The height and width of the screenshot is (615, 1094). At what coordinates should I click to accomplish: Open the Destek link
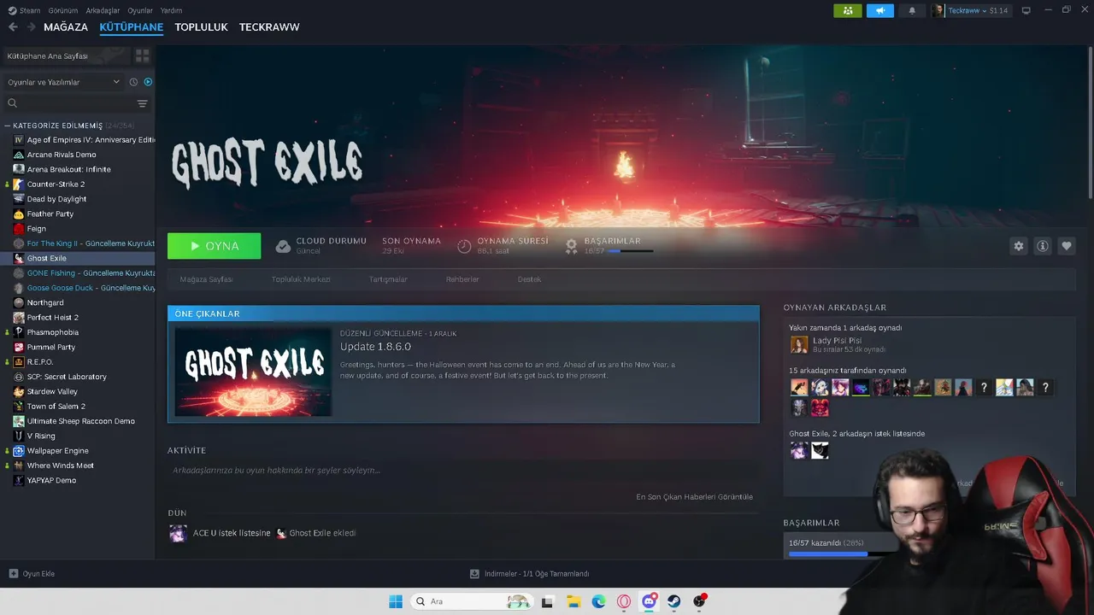point(529,279)
